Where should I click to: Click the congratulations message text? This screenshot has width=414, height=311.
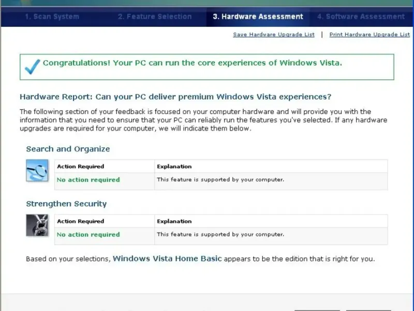pyautogui.click(x=192, y=63)
